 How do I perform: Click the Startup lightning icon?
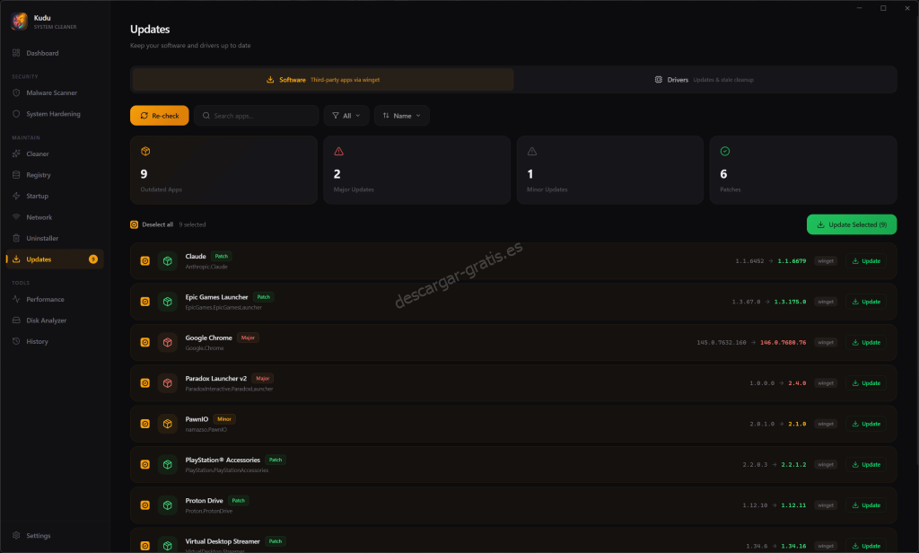tap(16, 196)
